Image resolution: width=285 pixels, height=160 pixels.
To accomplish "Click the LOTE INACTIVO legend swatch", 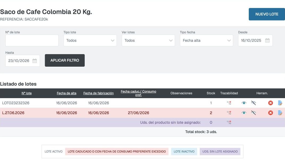I will (x=184, y=151).
